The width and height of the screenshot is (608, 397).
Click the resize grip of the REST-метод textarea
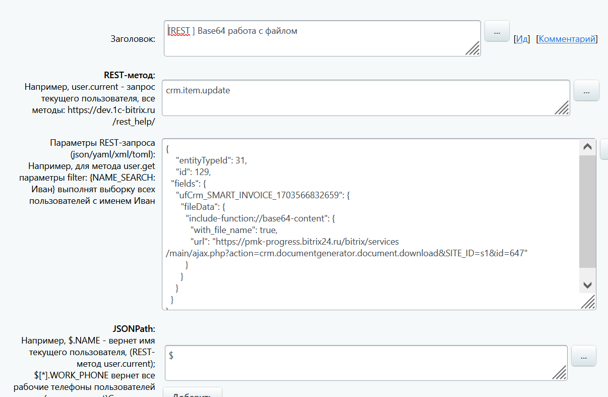[x=562, y=108]
